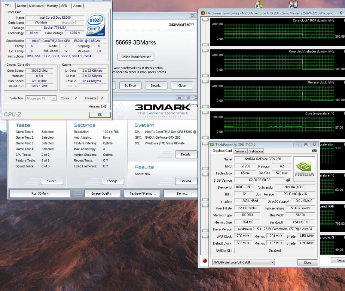Open the Image Quality... button

coord(102,193)
